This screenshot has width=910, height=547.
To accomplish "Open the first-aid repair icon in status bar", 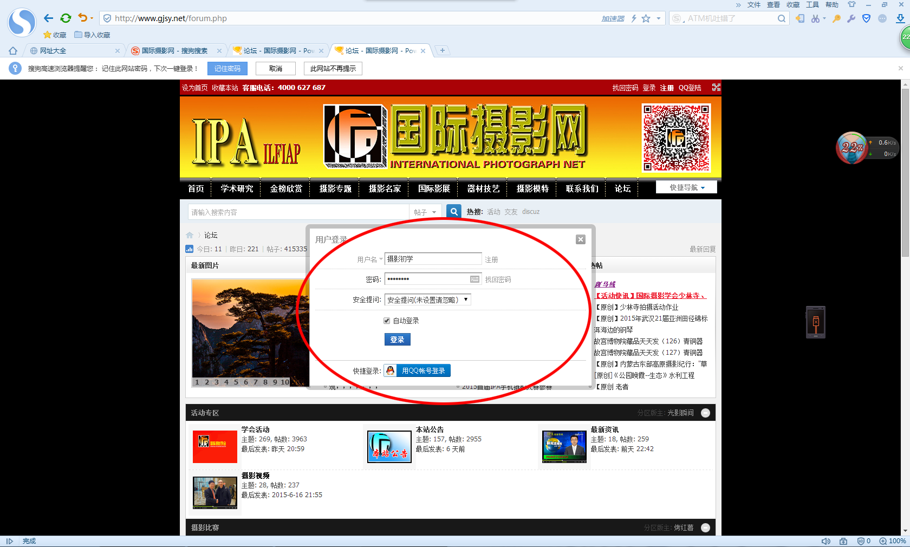I will click(843, 541).
